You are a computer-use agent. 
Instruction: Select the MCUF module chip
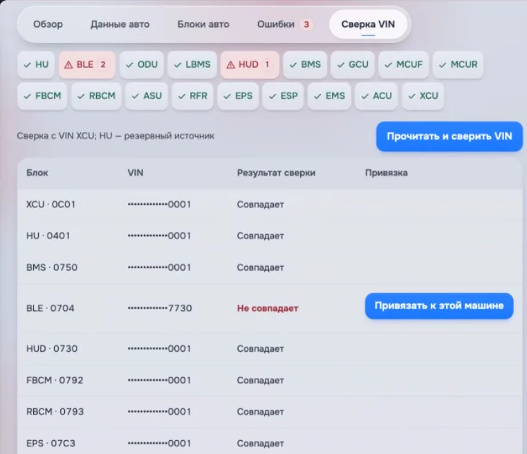[403, 64]
